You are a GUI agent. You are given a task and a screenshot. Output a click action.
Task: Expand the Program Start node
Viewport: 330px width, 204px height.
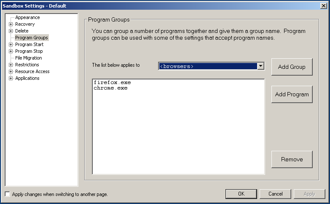(x=11, y=44)
